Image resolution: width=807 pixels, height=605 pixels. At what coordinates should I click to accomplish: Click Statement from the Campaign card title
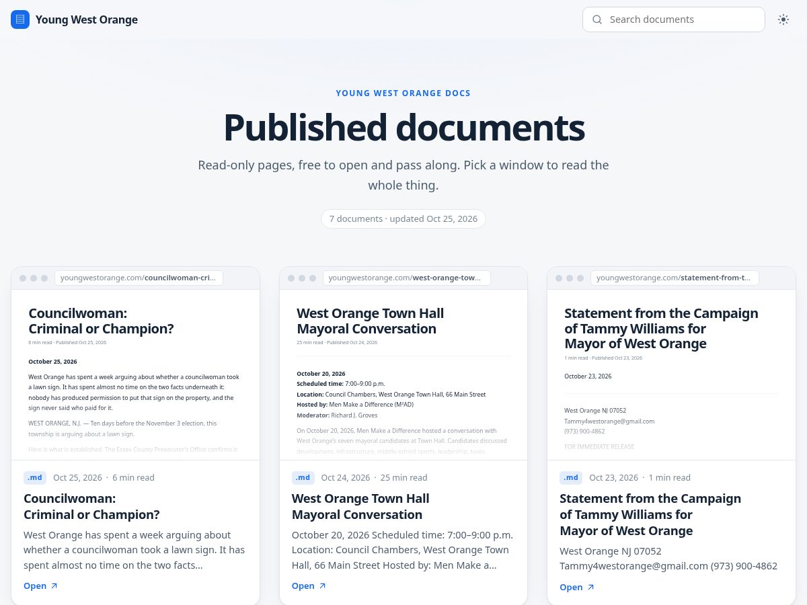(650, 514)
